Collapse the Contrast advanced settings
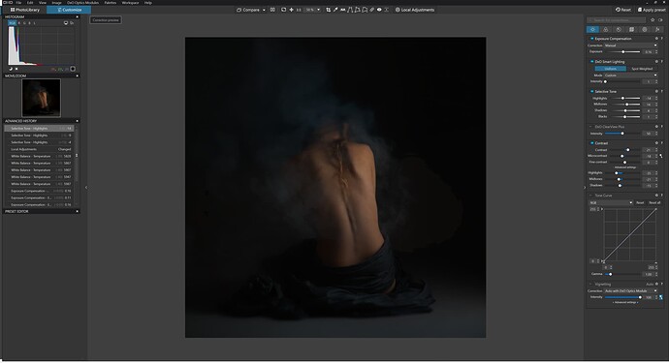669x363 pixels. [625, 167]
